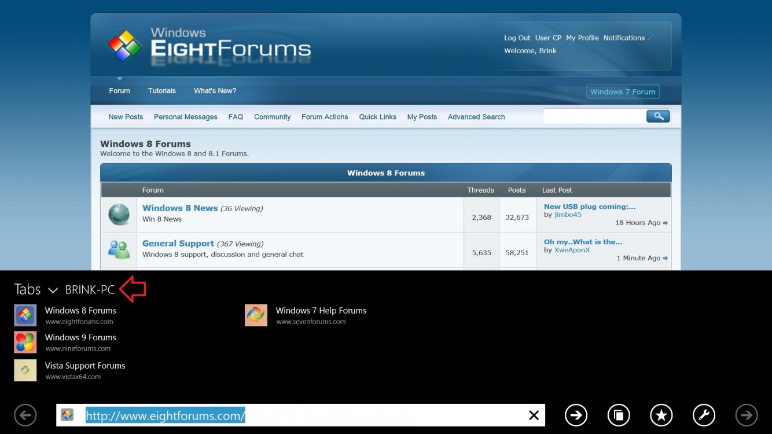Open the FAQ menu item

[x=236, y=117]
